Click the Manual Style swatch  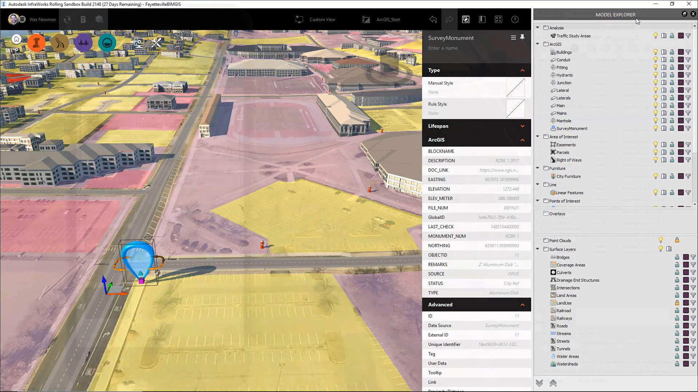[x=515, y=87]
